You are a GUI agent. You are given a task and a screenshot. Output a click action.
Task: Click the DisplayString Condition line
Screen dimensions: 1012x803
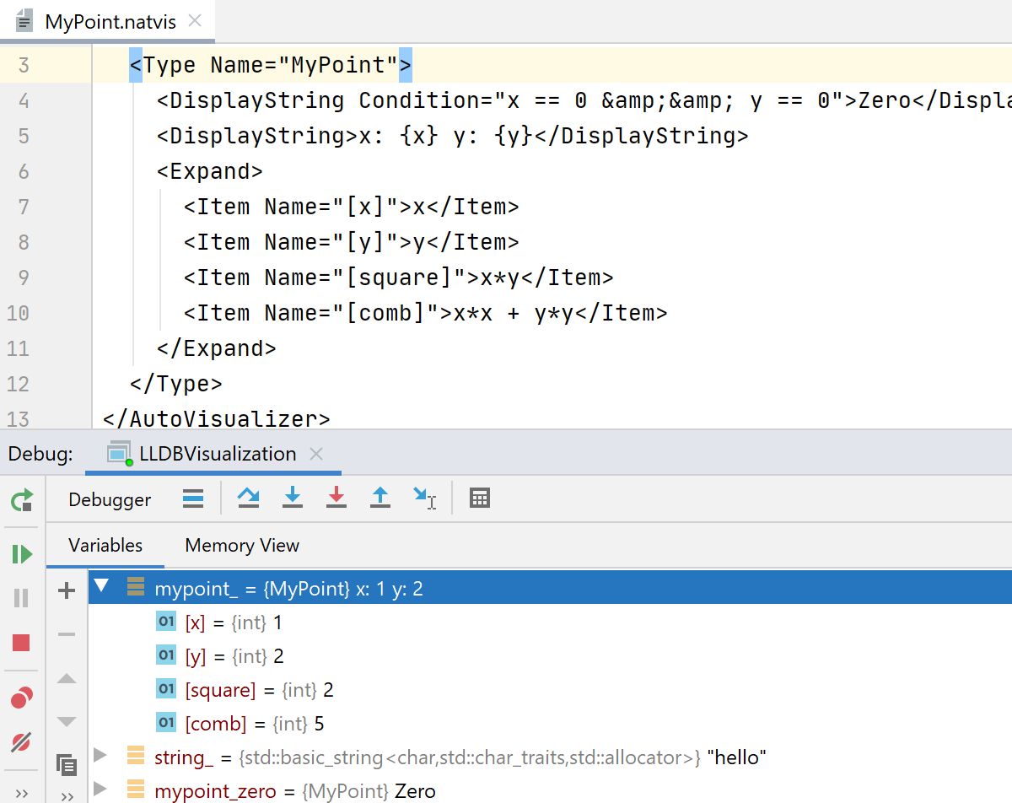click(584, 100)
